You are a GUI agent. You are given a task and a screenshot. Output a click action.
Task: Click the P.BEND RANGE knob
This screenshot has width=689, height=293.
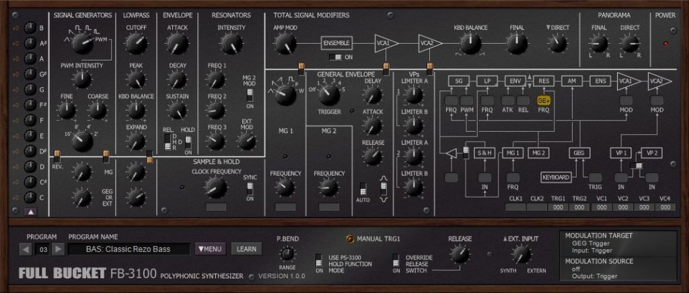[x=287, y=253]
